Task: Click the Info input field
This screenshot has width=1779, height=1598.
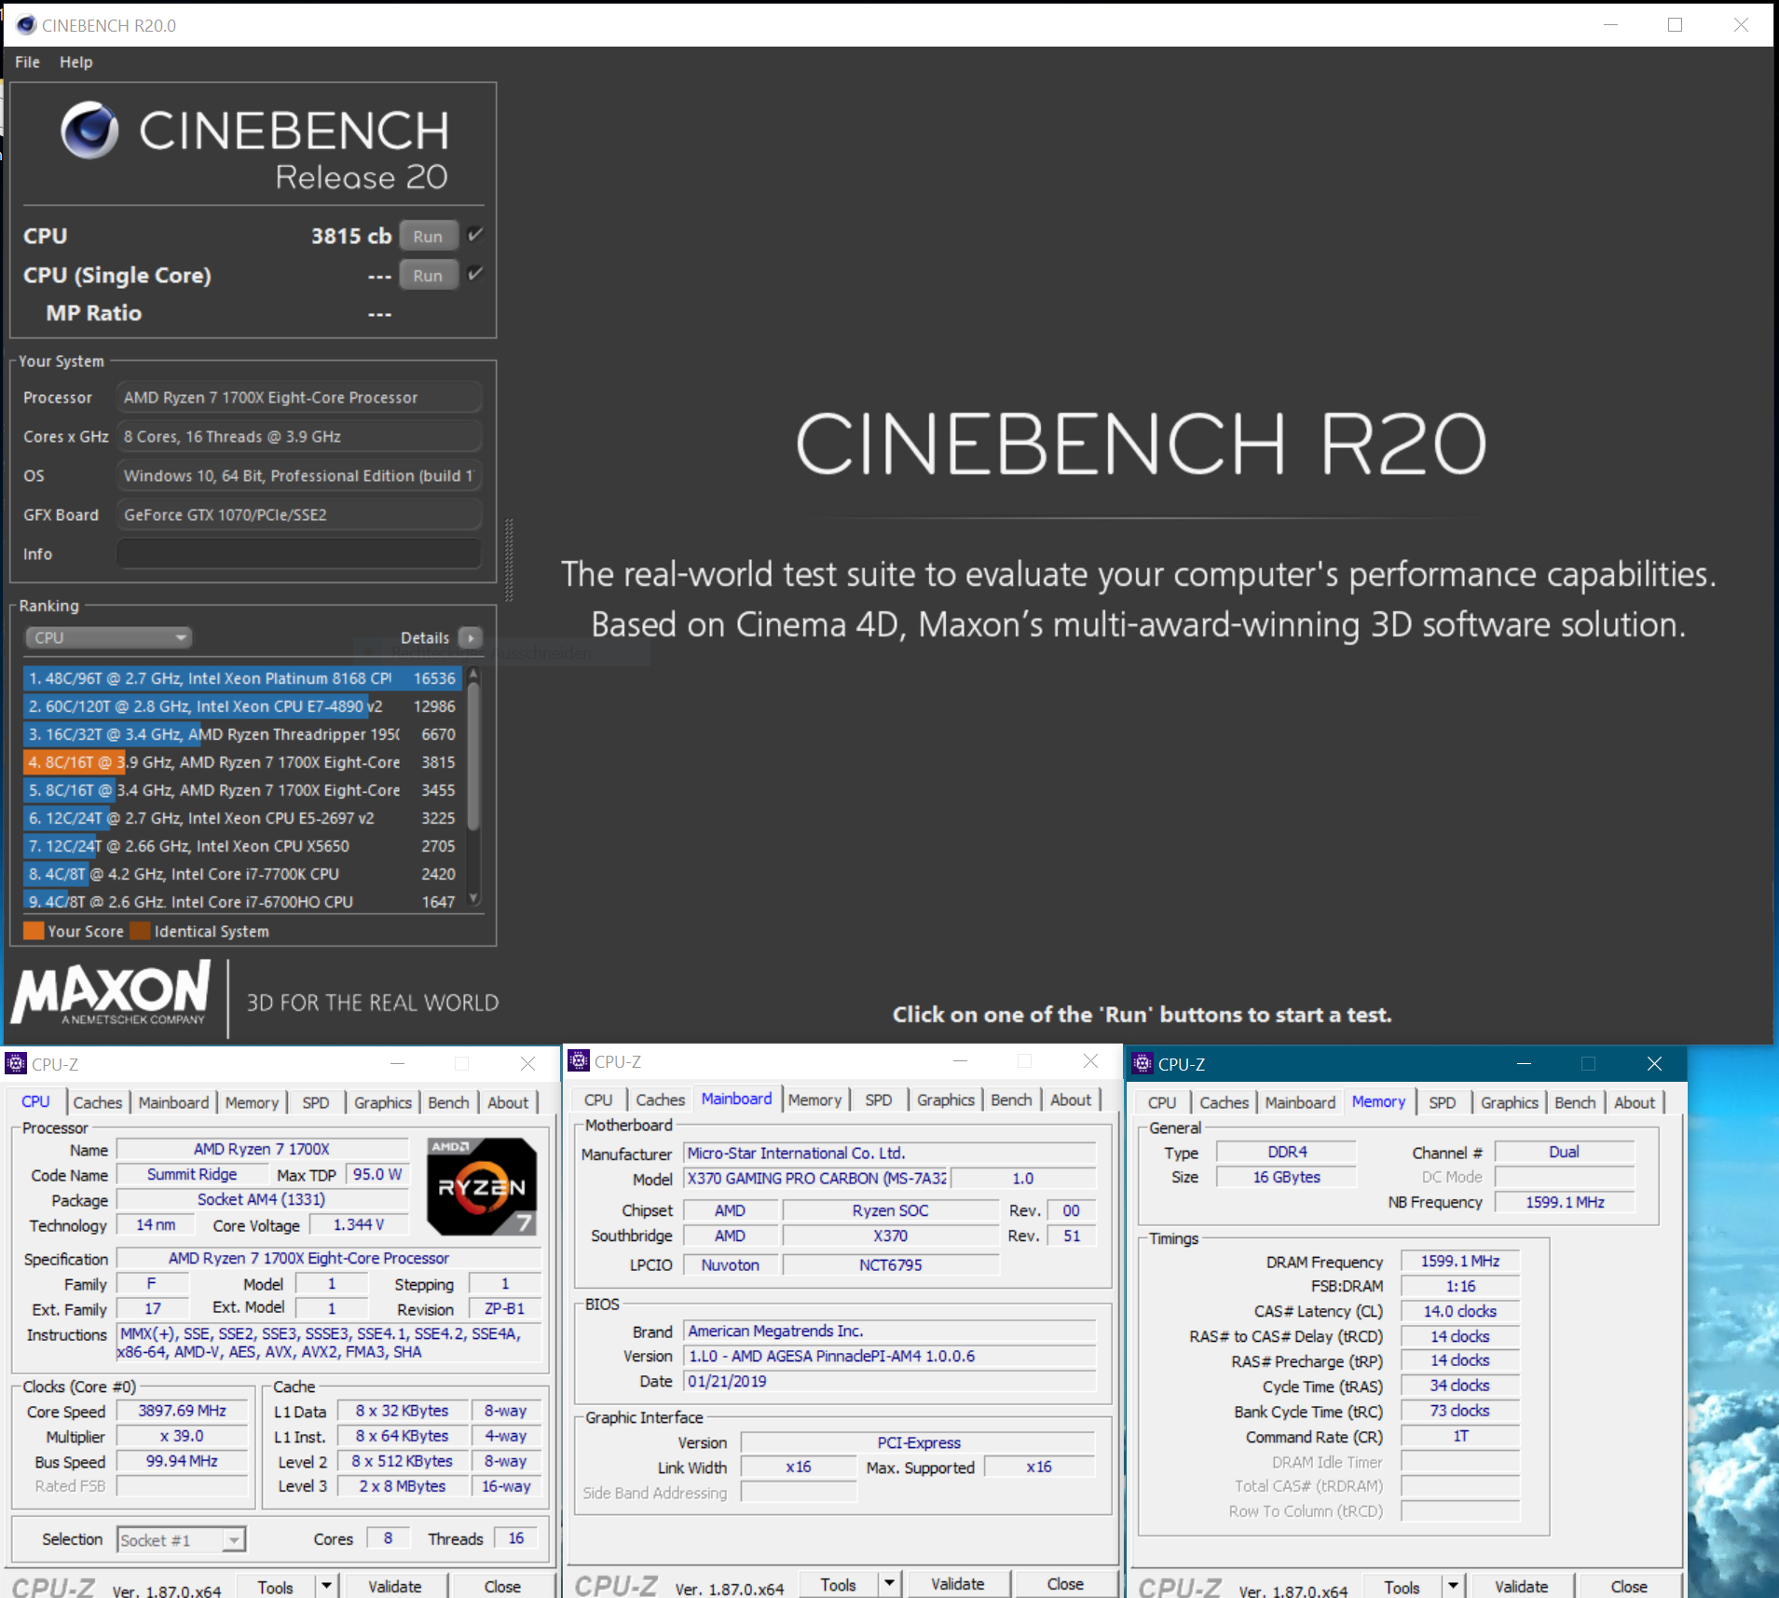Action: [x=298, y=553]
